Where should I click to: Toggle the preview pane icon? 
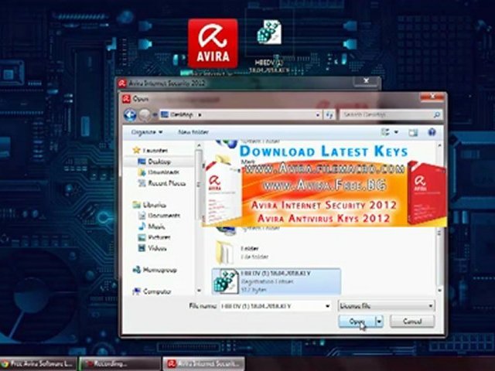click(413, 132)
